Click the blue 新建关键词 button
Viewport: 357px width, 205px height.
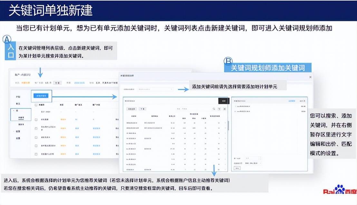pyautogui.click(x=41, y=96)
